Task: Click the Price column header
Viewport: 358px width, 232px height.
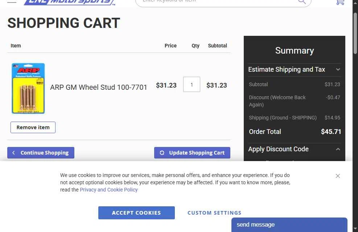Action: [x=170, y=46]
